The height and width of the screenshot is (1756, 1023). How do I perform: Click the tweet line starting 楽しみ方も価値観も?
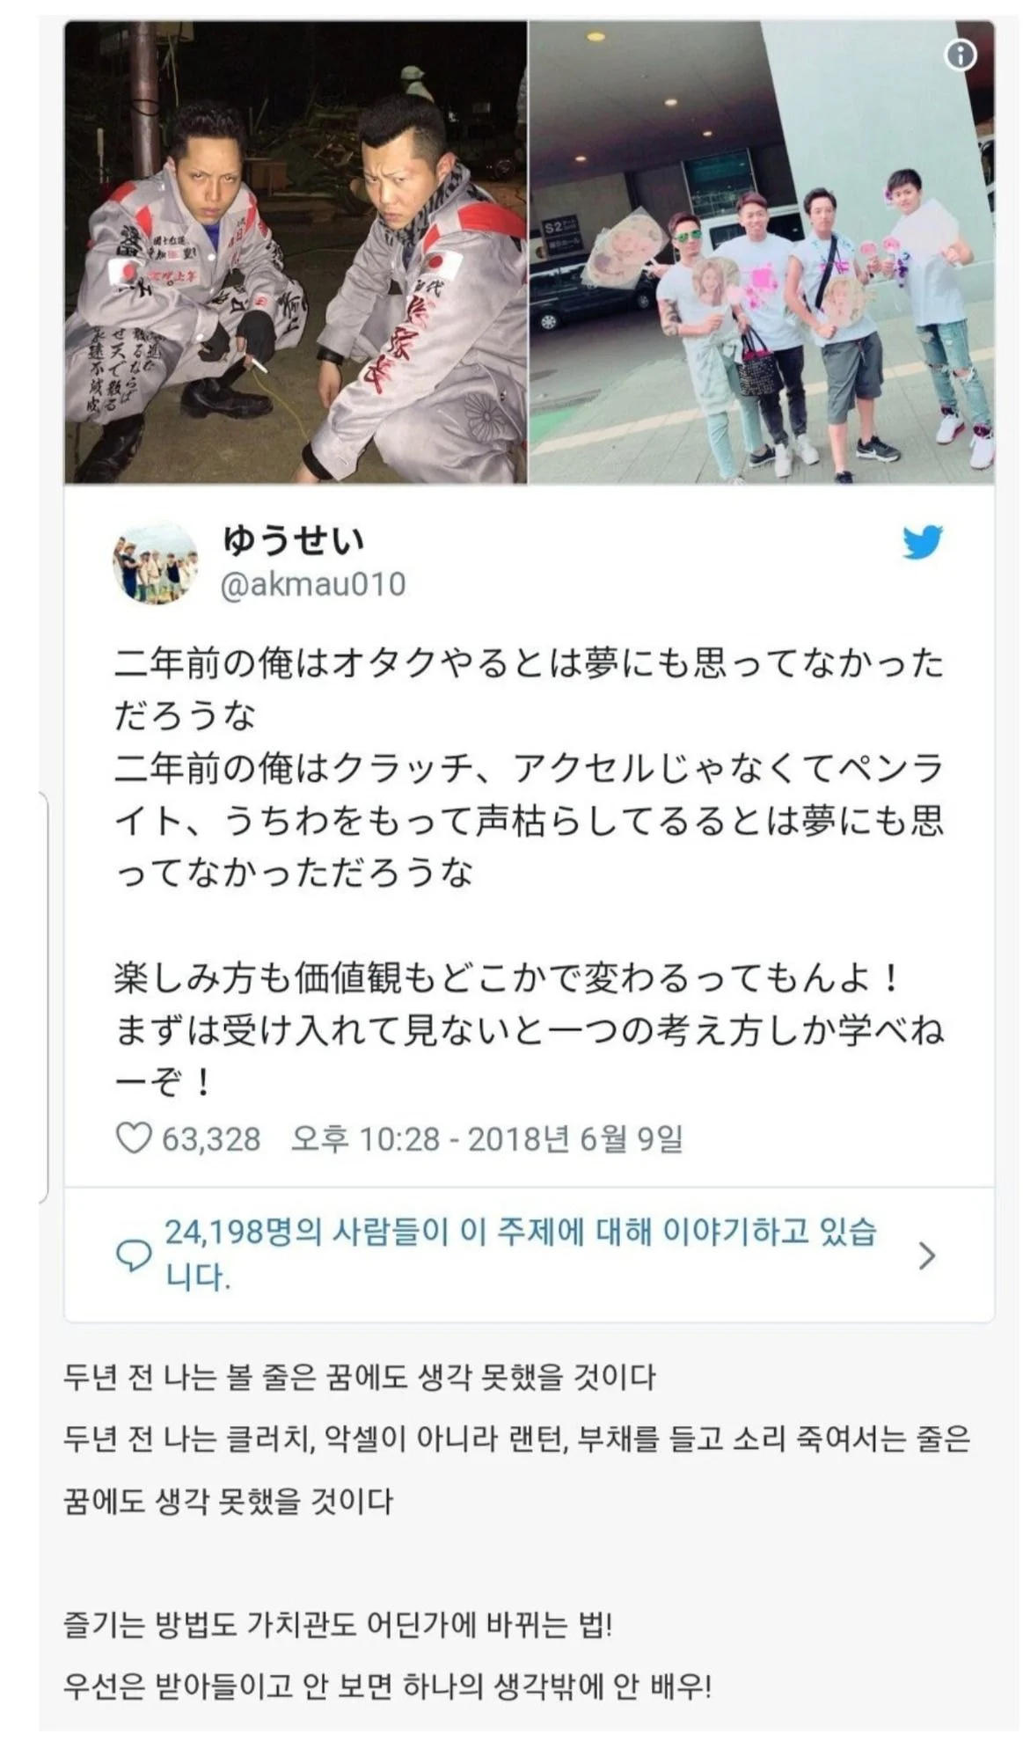pyautogui.click(x=507, y=977)
